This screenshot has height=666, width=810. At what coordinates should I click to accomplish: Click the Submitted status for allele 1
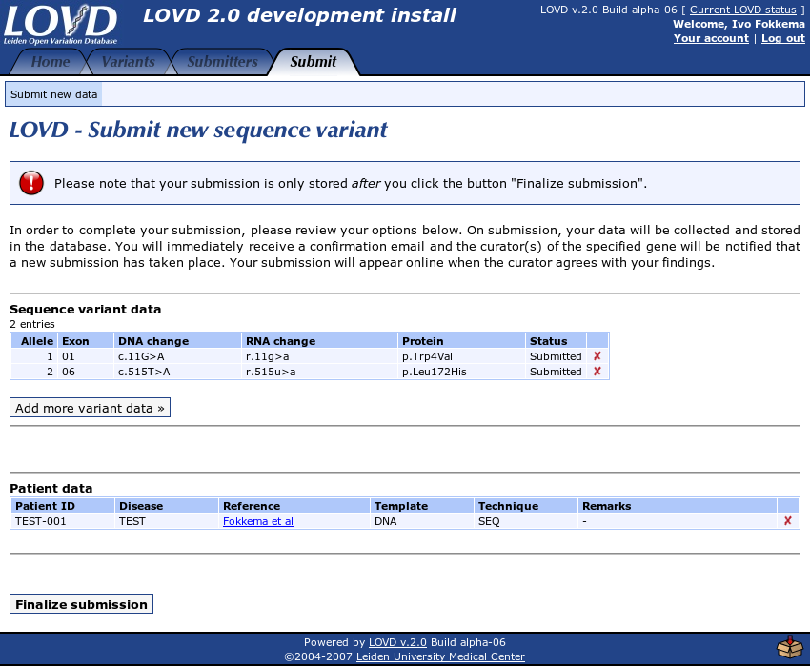point(556,356)
